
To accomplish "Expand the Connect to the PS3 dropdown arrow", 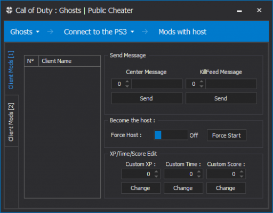I will point(132,32).
